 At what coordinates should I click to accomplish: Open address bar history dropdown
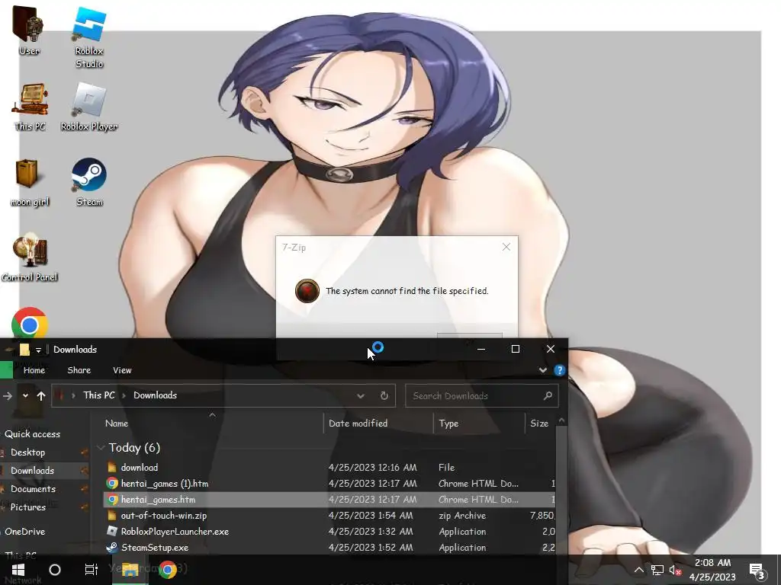pyautogui.click(x=361, y=396)
